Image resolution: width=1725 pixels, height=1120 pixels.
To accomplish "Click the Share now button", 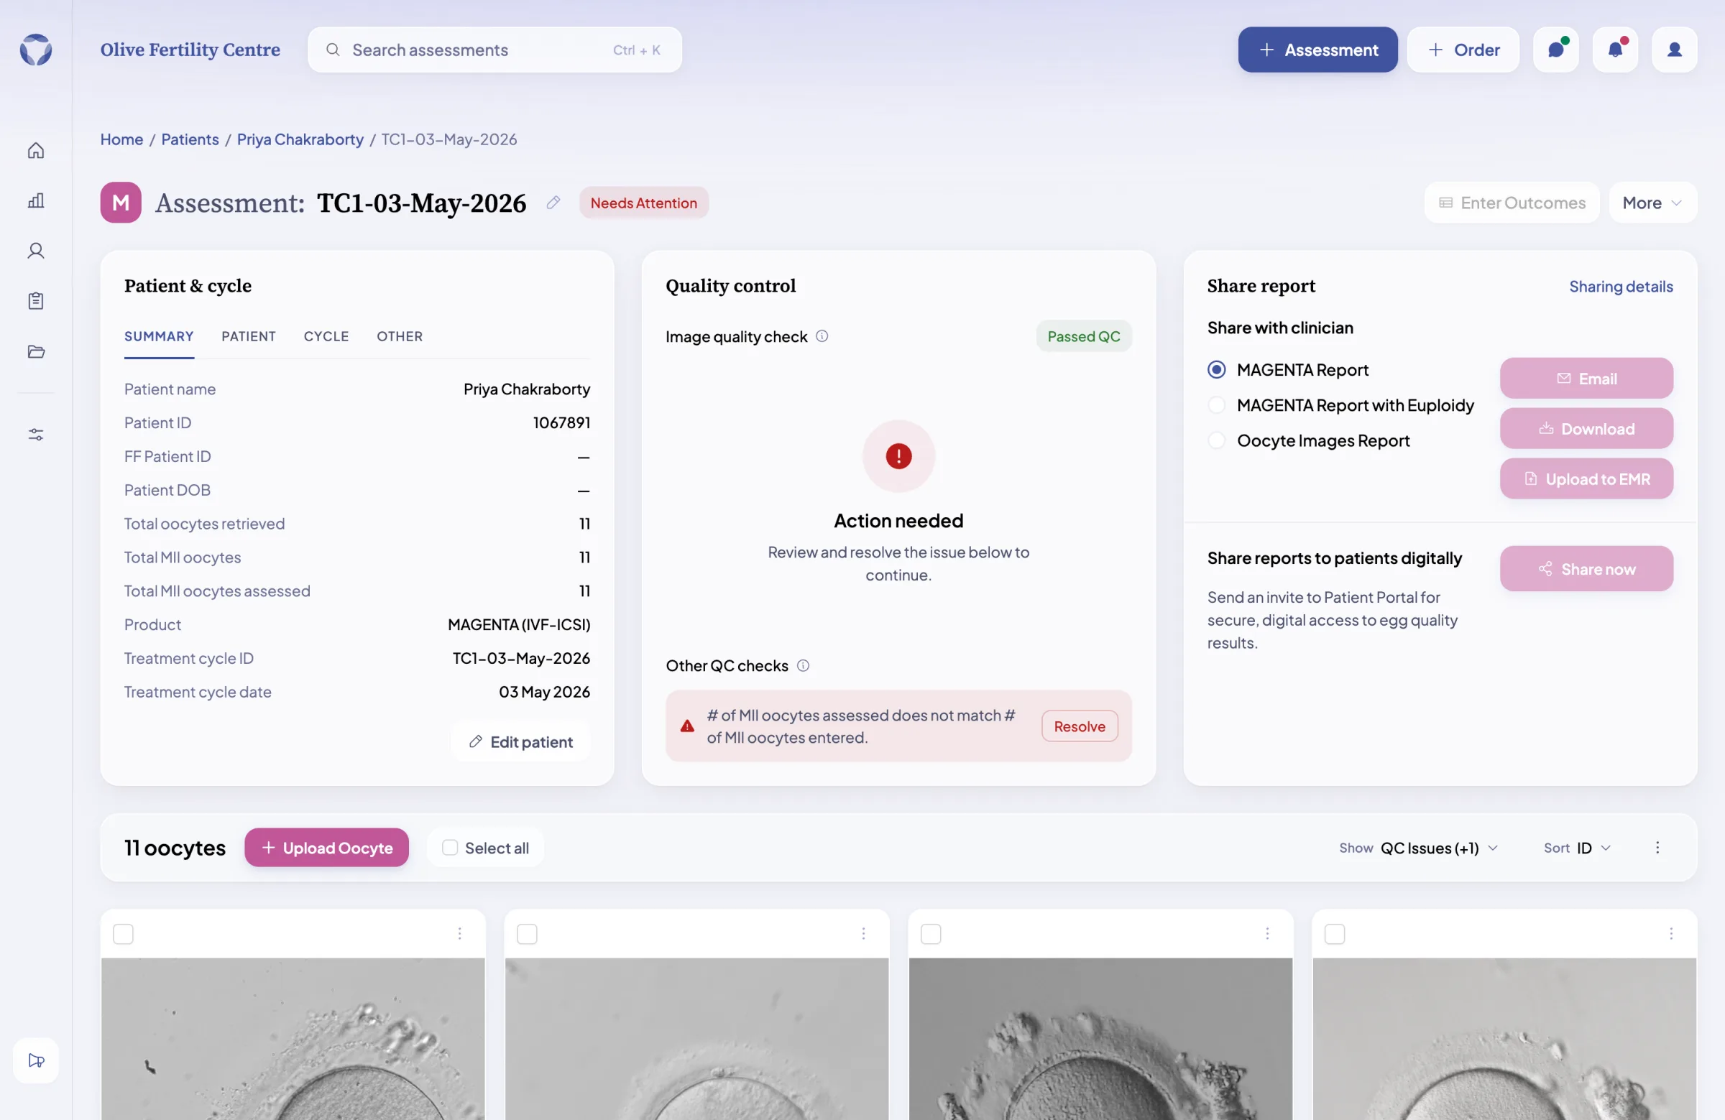I will pos(1586,569).
